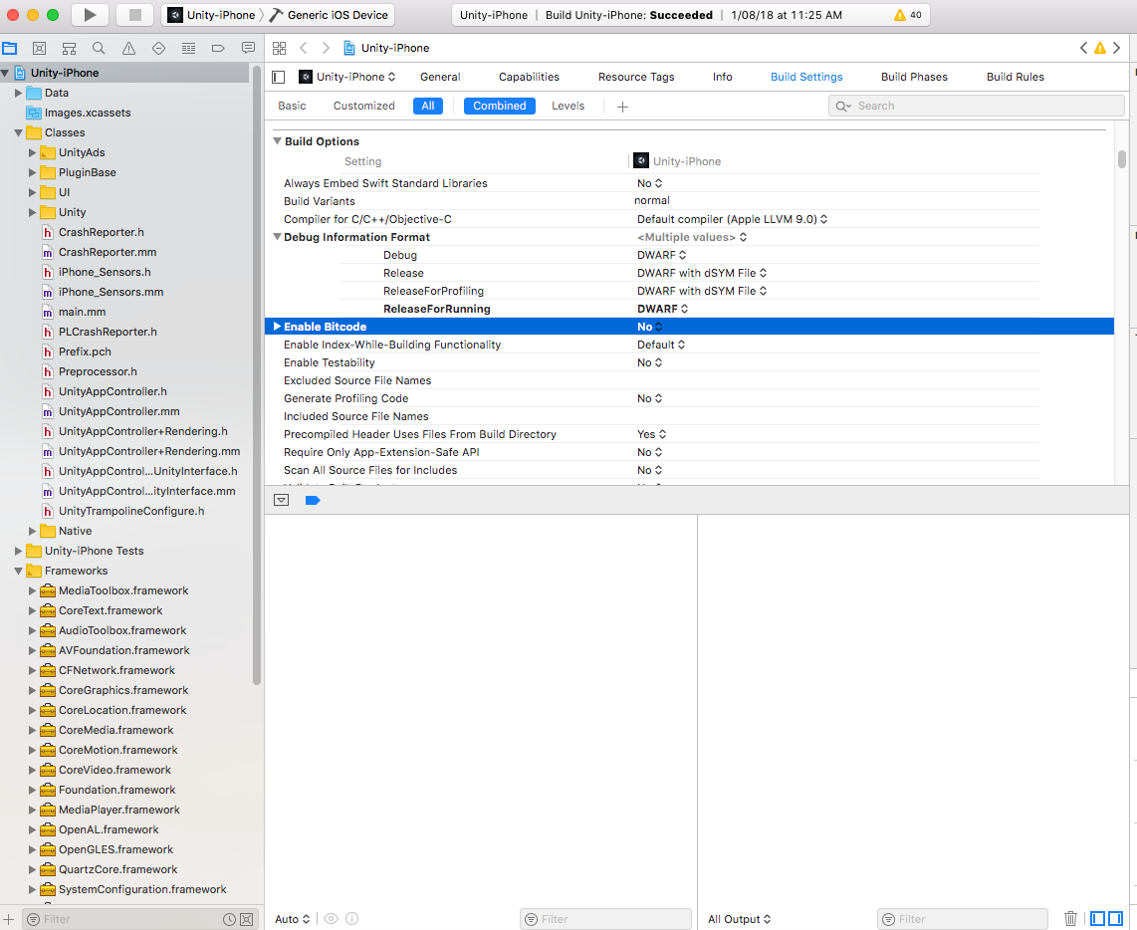Collapse the Debug Information Format setting

277,237
